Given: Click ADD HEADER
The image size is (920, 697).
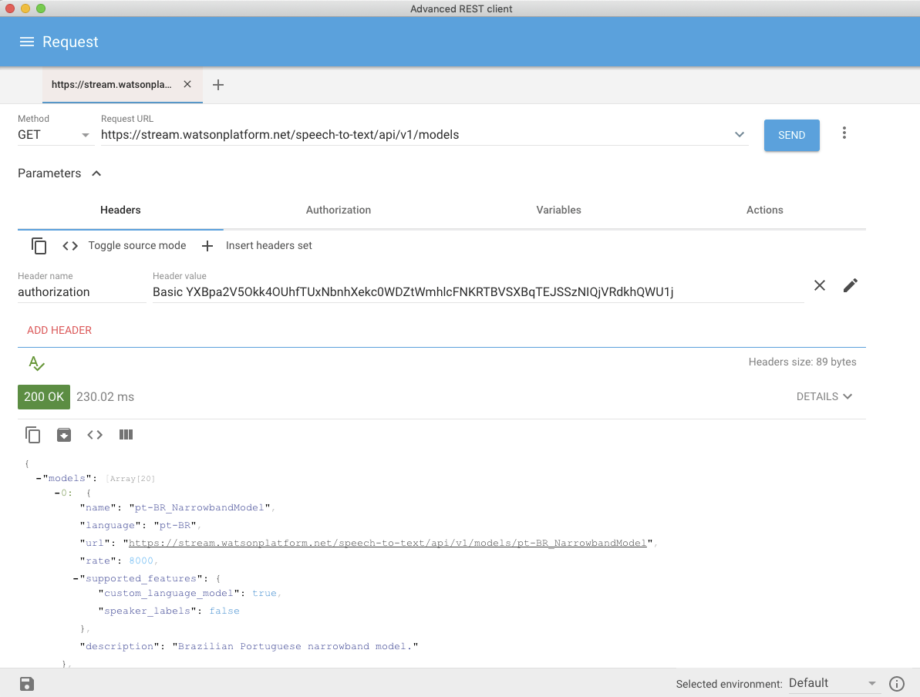Looking at the screenshot, I should point(59,330).
